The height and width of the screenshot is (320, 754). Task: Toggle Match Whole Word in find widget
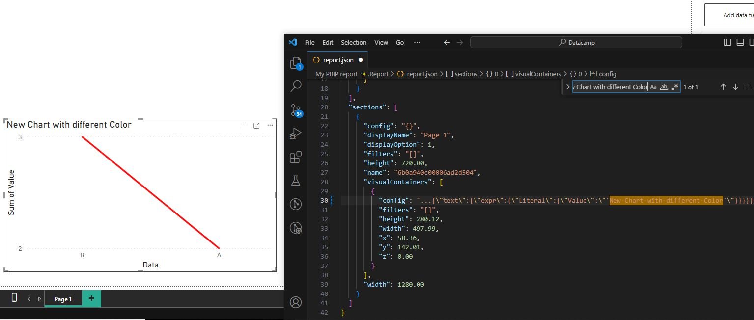[664, 87]
